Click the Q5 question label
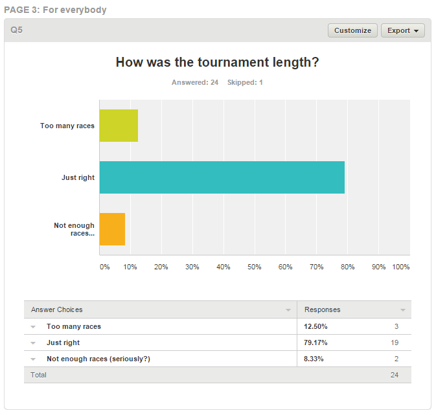This screenshot has height=415, width=436. click(x=17, y=30)
